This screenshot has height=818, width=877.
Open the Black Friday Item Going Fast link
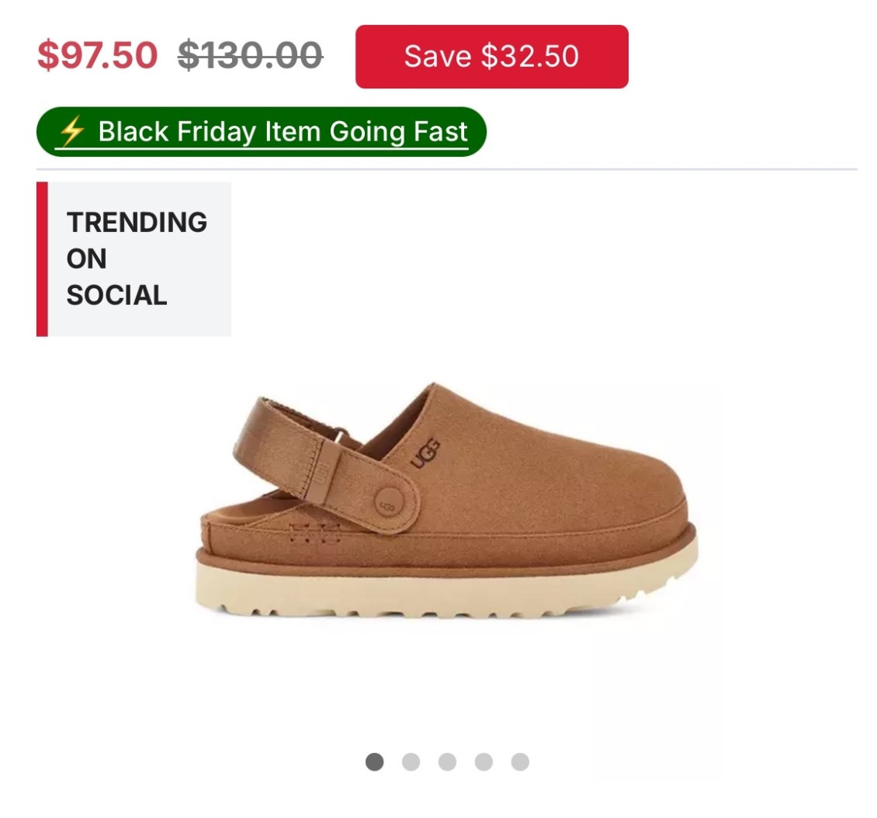[x=283, y=132]
